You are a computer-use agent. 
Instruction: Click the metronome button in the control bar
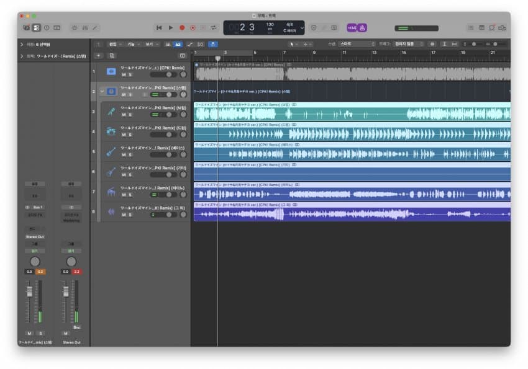coord(363,27)
